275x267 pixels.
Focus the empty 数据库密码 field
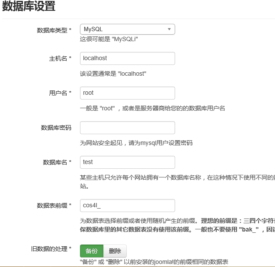pyautogui.click(x=127, y=128)
